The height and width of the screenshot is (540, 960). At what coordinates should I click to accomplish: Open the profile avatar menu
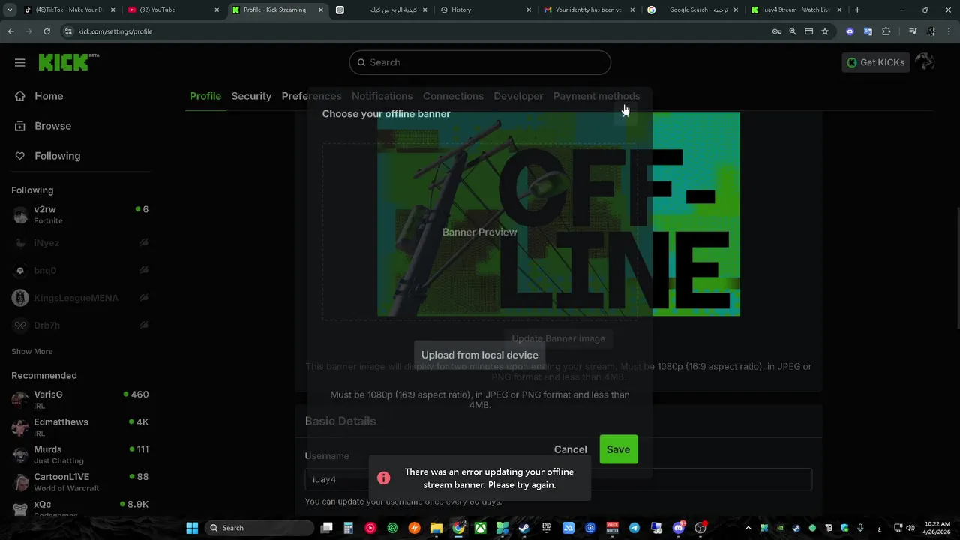[x=925, y=62]
